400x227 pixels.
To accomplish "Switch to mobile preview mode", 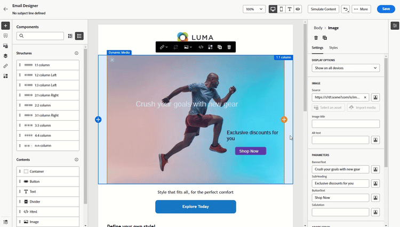I will coord(281,9).
